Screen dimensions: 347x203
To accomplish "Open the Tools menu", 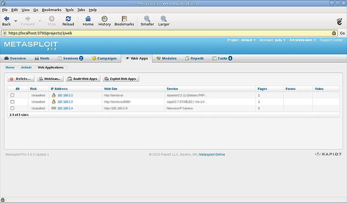I will (69, 10).
